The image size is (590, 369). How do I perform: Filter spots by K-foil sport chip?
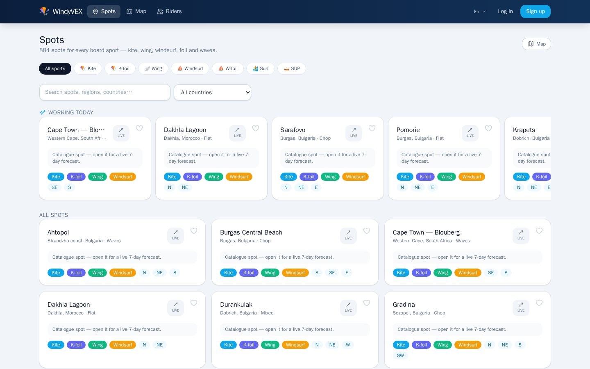[x=120, y=68]
